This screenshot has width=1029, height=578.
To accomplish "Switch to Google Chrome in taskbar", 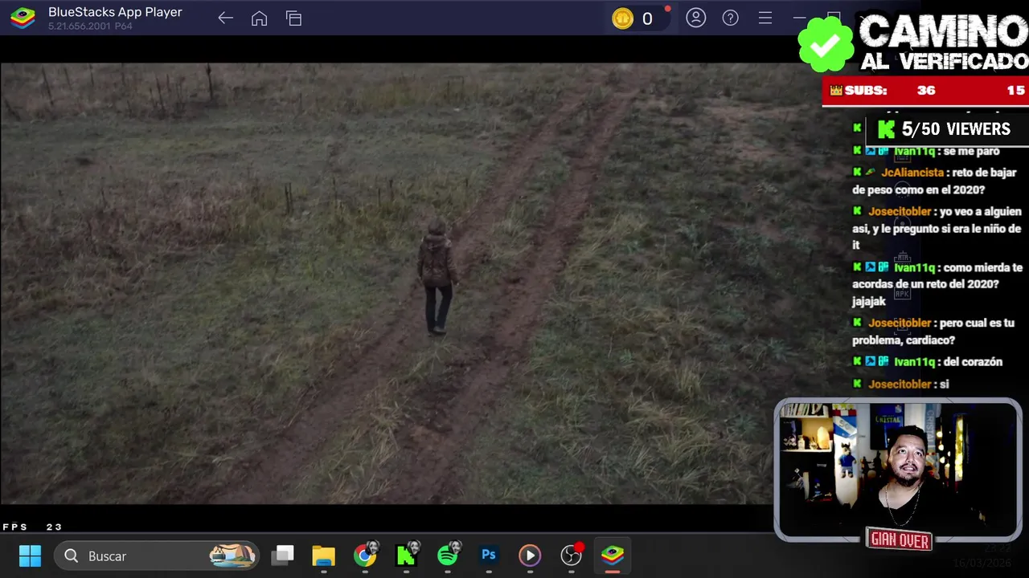I will click(365, 556).
